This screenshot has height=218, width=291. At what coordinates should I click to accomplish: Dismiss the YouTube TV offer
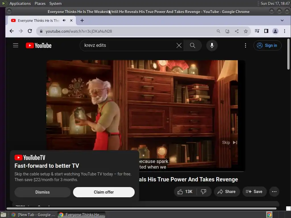(43, 192)
